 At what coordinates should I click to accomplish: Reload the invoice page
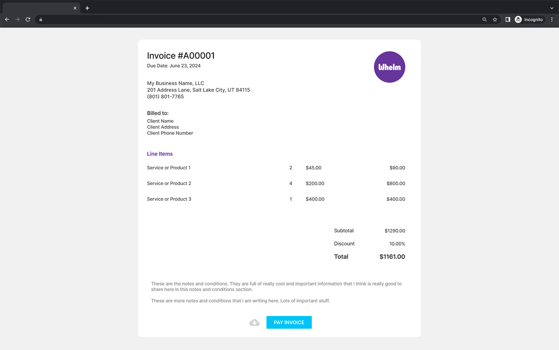[x=28, y=19]
